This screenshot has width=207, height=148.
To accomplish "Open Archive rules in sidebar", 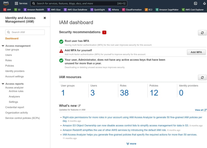I will 16,91.
